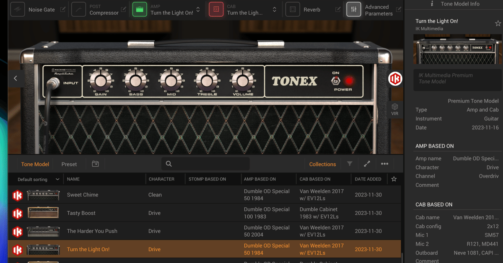This screenshot has width=503, height=263.
Task: Open Collections
Action: [x=323, y=164]
